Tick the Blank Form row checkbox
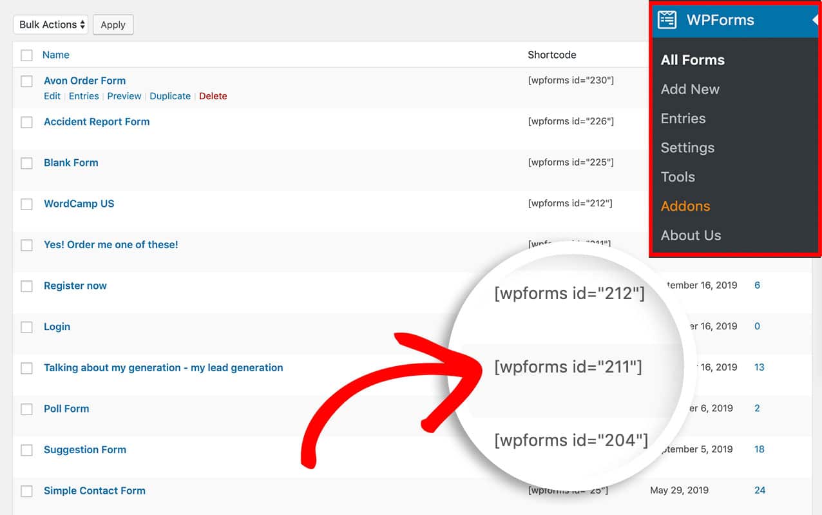The width and height of the screenshot is (822, 515). (x=26, y=164)
